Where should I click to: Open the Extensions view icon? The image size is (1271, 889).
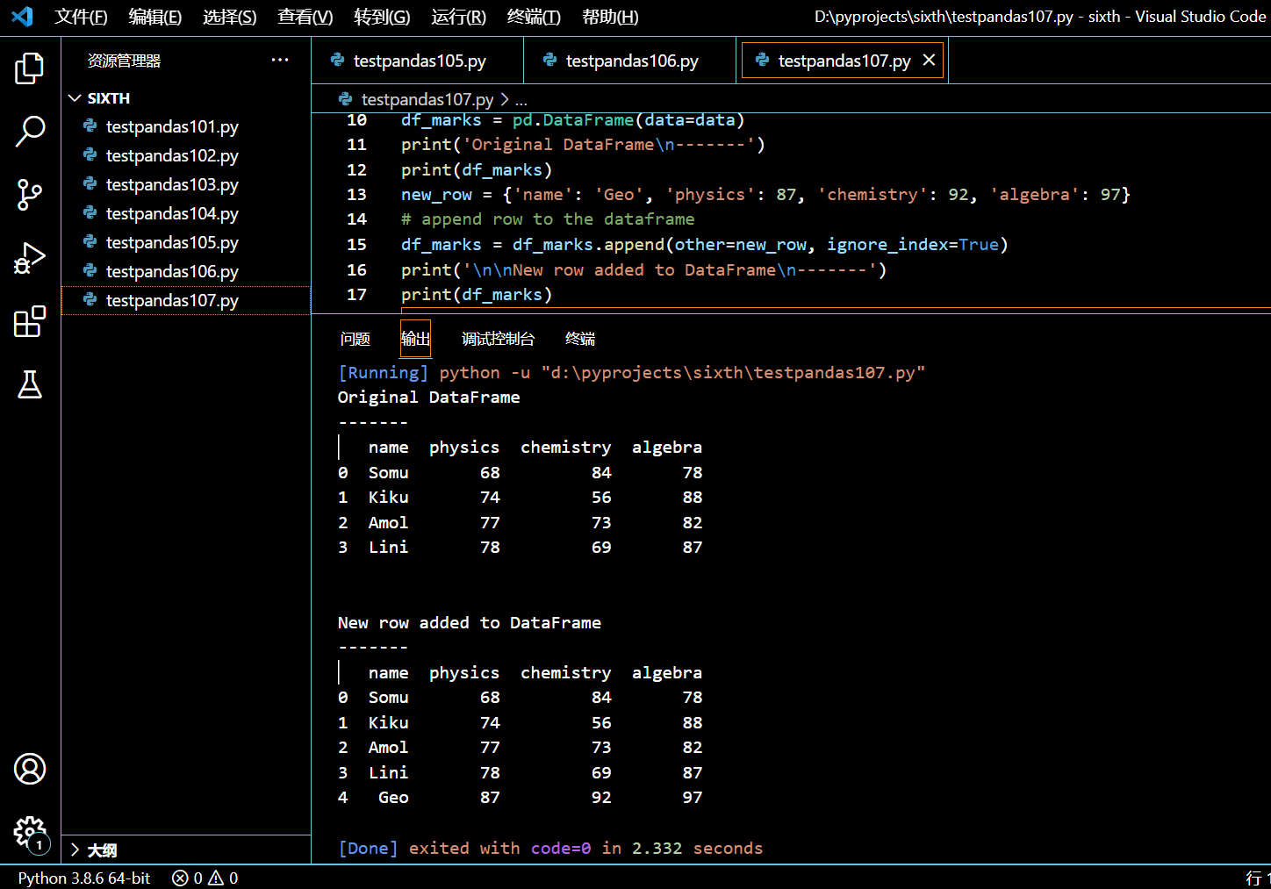pyautogui.click(x=30, y=321)
